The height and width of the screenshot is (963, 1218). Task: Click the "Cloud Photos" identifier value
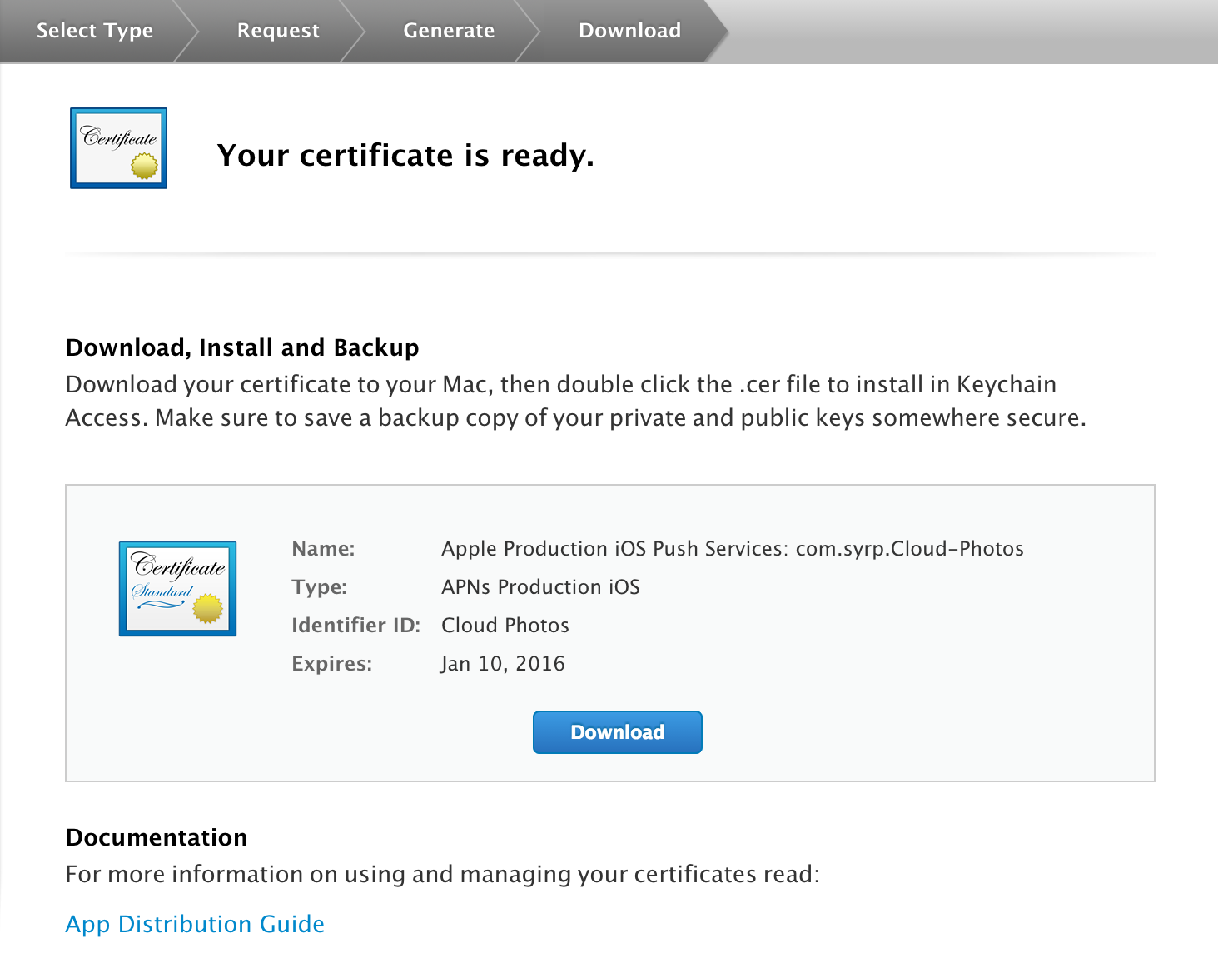coord(505,626)
